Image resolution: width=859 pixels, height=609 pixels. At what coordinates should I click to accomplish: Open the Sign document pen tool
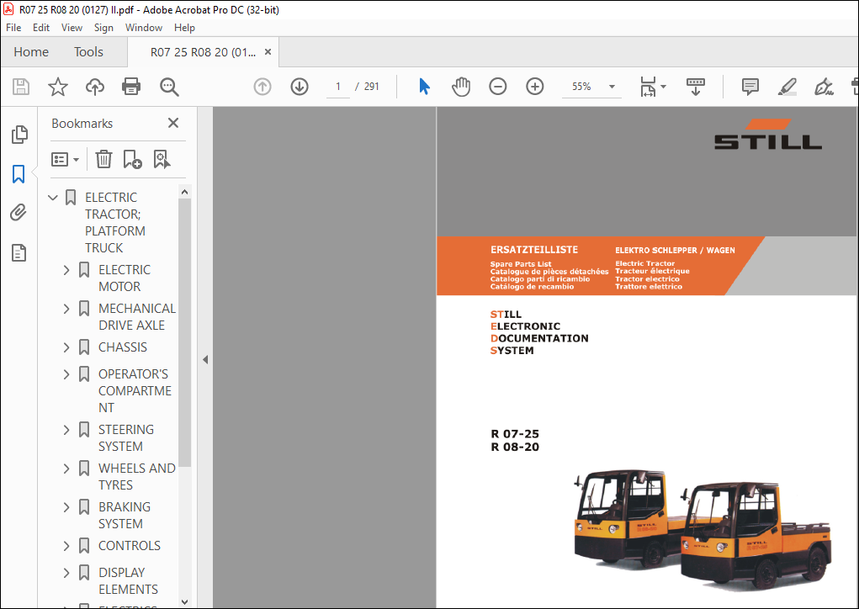(824, 87)
